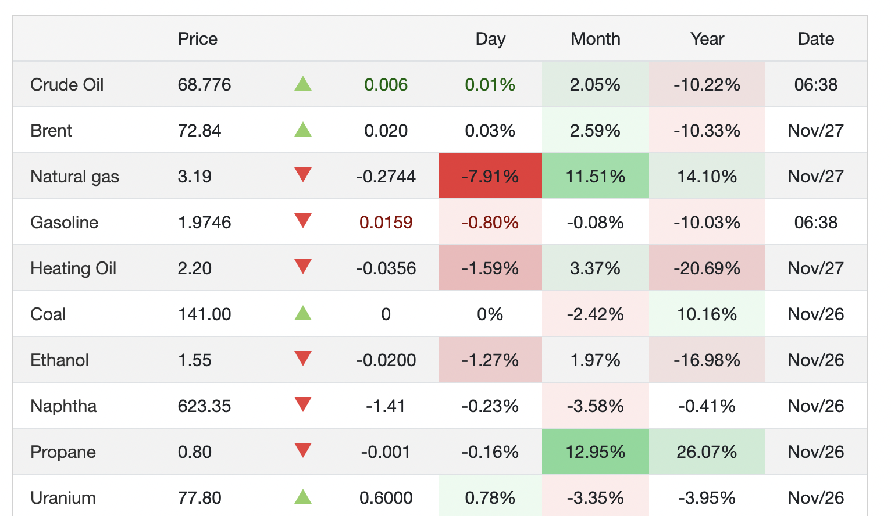
Task: Click the 26.07% Year cell
Action: point(707,451)
